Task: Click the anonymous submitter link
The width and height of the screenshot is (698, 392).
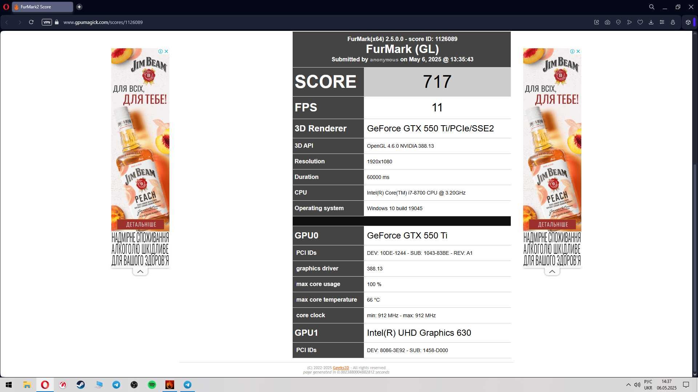Action: click(384, 60)
